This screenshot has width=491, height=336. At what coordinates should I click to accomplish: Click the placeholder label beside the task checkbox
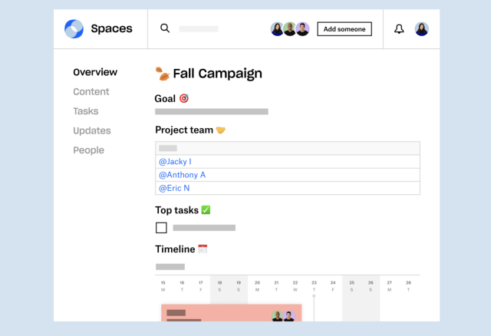pyautogui.click(x=204, y=228)
